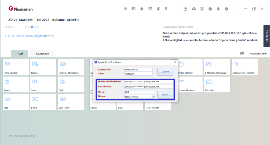
Task: Open the Entegrasyon İşlemleri tile
Action: pos(245,67)
